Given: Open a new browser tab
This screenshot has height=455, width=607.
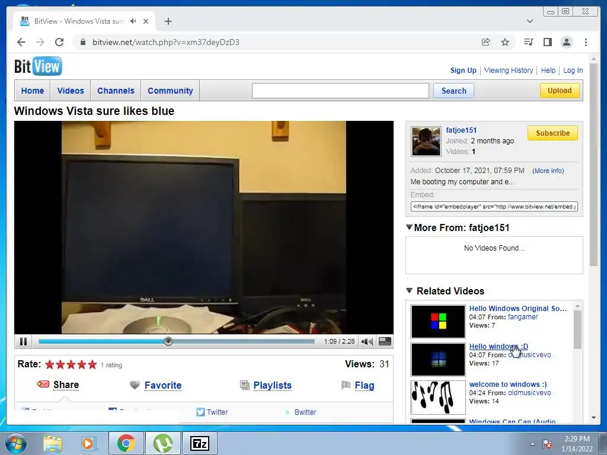Looking at the screenshot, I should pos(168,21).
